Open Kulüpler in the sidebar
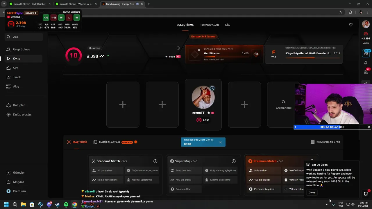 coord(24,105)
